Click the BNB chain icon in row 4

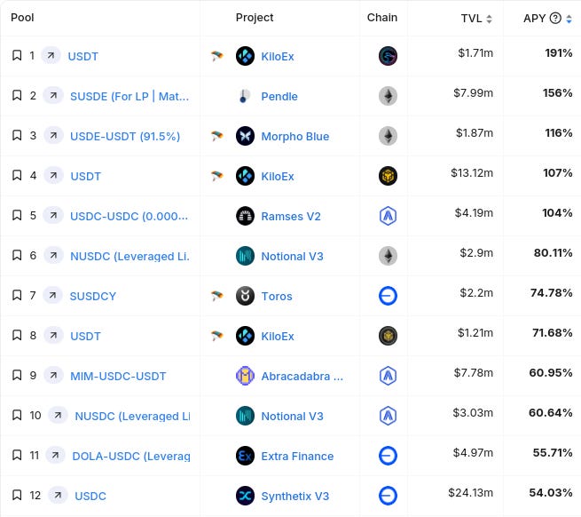pyautogui.click(x=388, y=176)
